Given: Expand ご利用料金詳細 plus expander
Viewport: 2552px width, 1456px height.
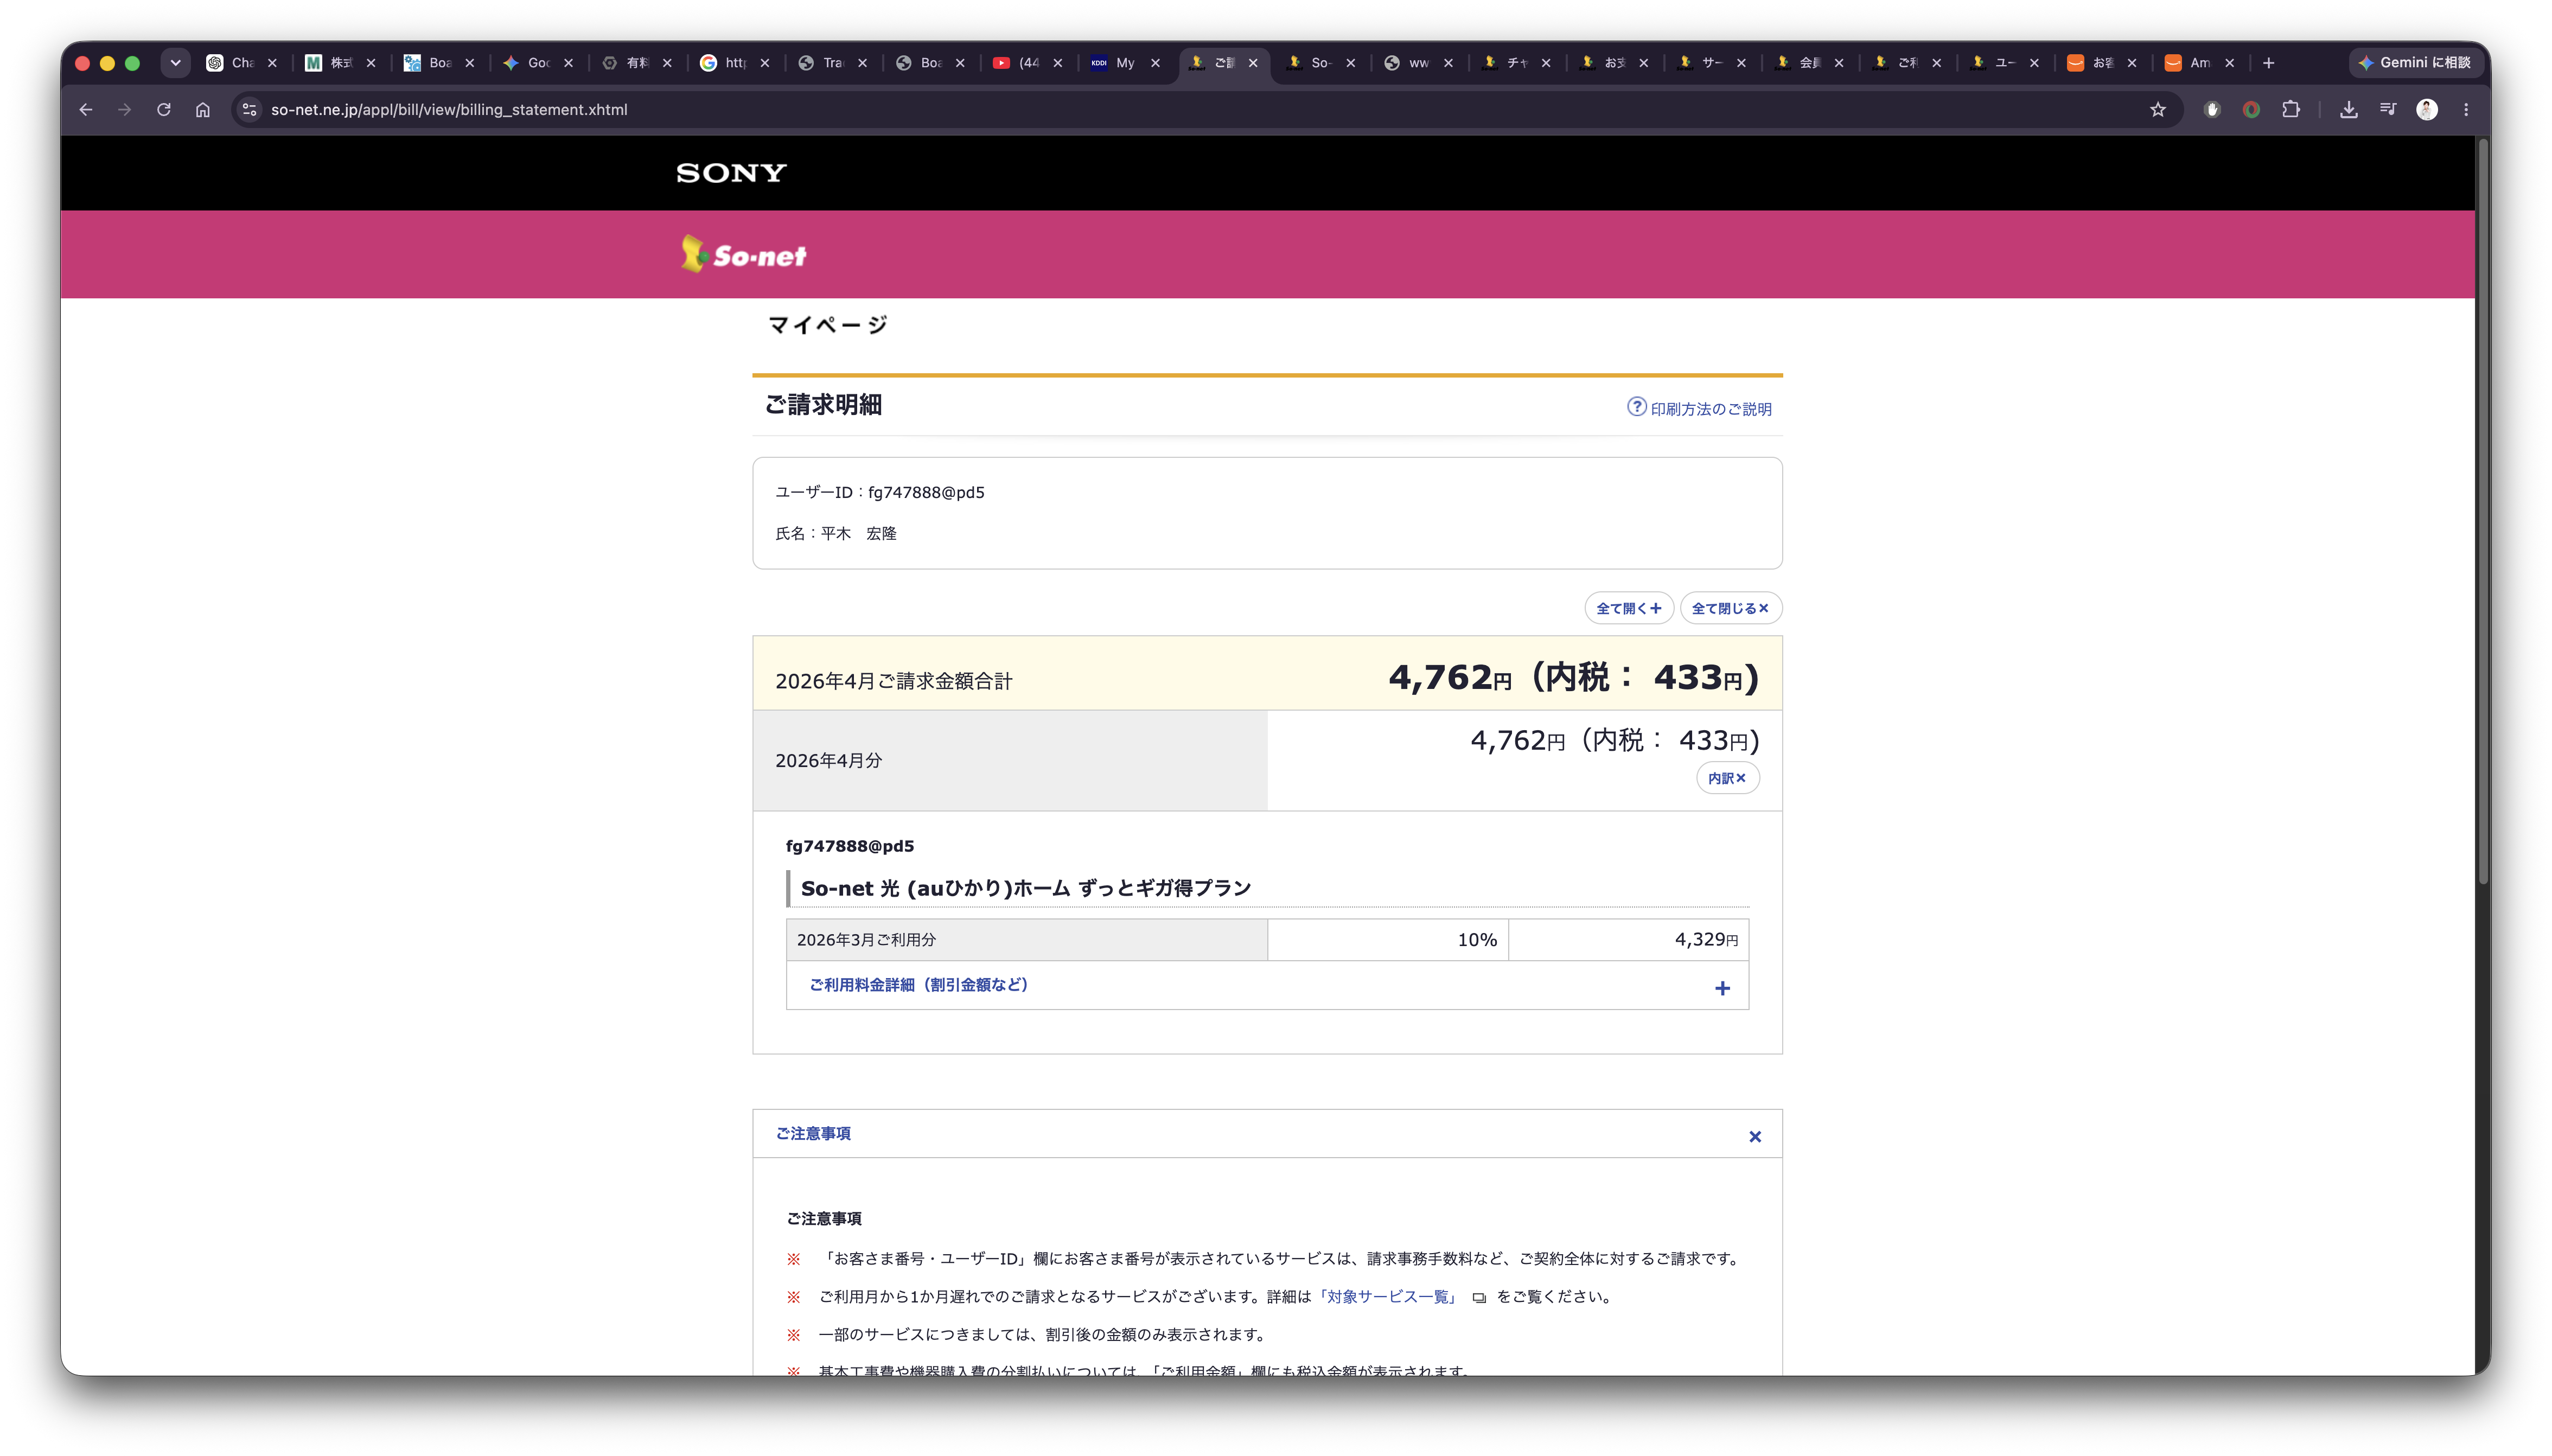Looking at the screenshot, I should (x=1722, y=988).
